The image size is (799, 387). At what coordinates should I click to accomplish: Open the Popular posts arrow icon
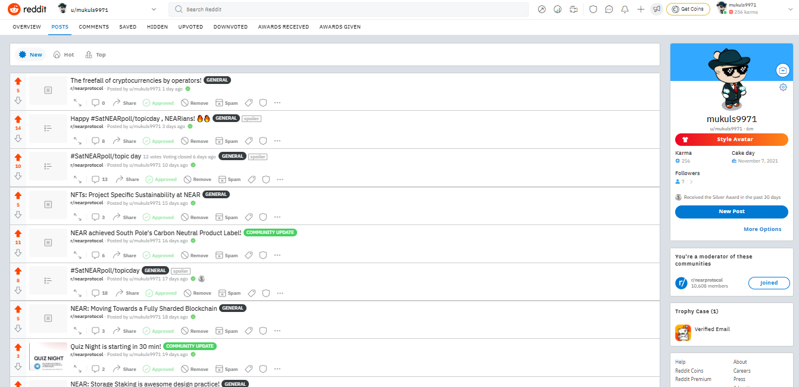point(541,10)
